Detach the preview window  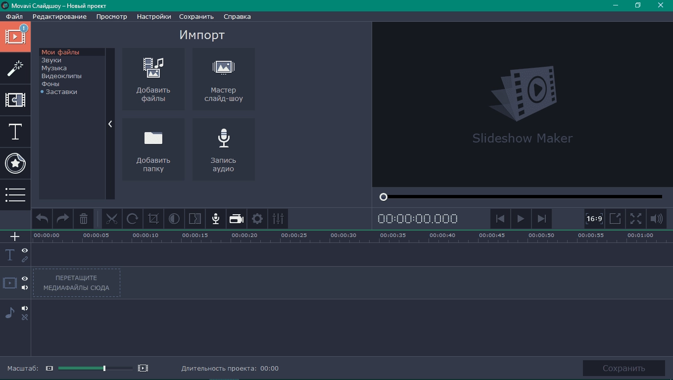click(x=615, y=219)
